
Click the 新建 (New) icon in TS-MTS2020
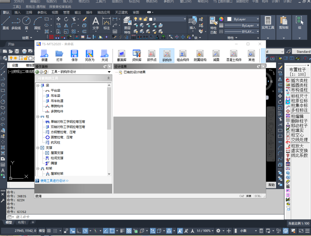coord(44,56)
